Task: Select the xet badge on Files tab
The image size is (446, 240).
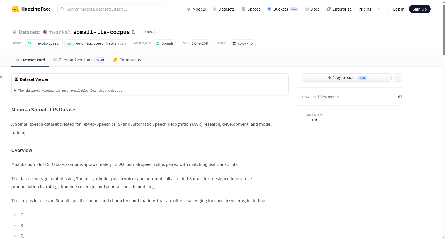Action: pos(100,60)
